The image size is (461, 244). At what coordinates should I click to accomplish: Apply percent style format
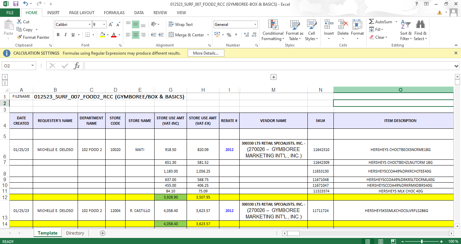[229, 35]
